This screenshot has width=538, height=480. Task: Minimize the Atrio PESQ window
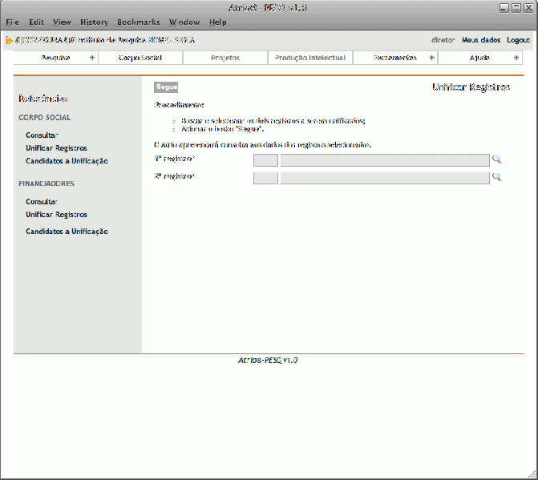coord(504,7)
